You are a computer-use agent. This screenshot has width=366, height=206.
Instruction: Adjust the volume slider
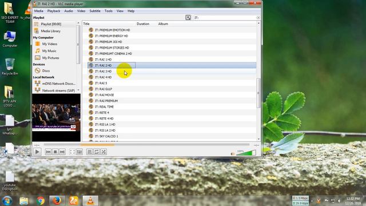[x=246, y=153]
